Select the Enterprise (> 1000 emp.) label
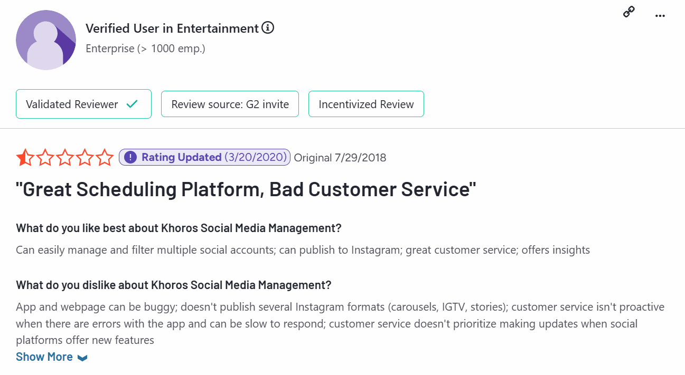The image size is (685, 375). (x=145, y=48)
